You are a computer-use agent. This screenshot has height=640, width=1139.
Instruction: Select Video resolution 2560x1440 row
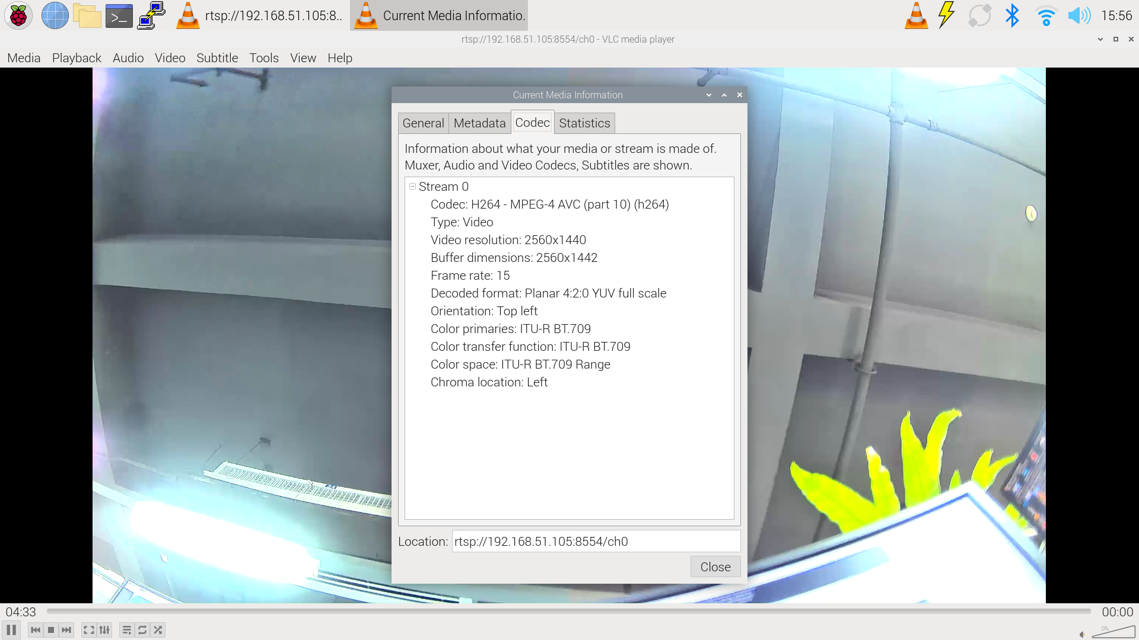[508, 240]
